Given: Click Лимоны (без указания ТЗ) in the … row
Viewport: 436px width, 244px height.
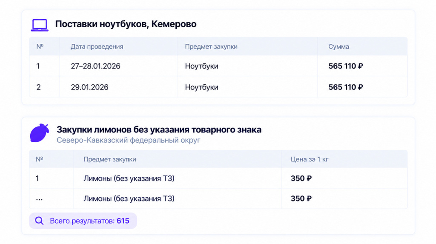Looking at the screenshot, I should click(129, 199).
